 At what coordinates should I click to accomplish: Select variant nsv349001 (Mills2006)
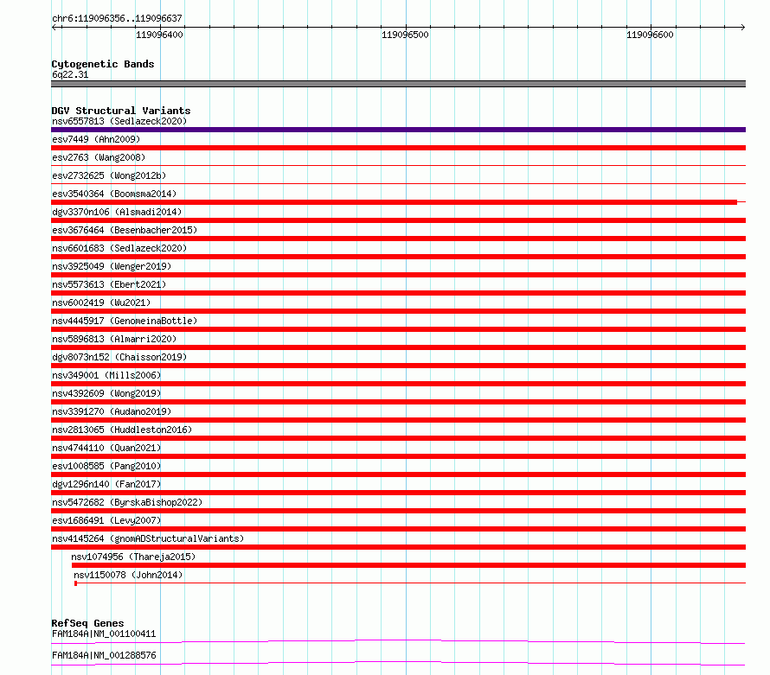(x=106, y=375)
